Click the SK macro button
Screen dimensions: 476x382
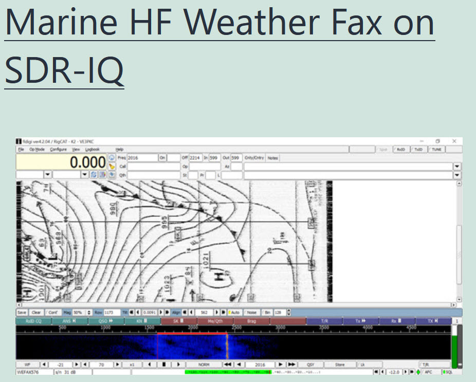[178, 321]
